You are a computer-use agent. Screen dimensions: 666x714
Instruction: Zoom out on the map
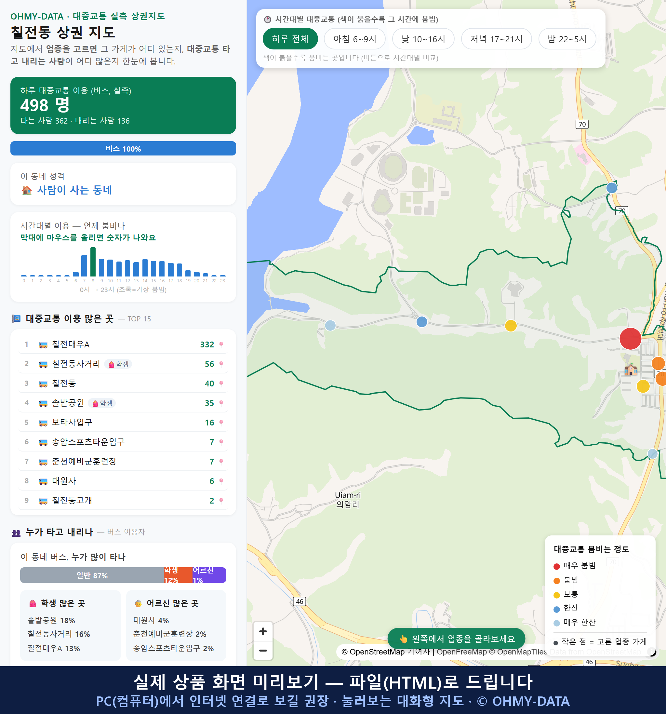pyautogui.click(x=263, y=651)
